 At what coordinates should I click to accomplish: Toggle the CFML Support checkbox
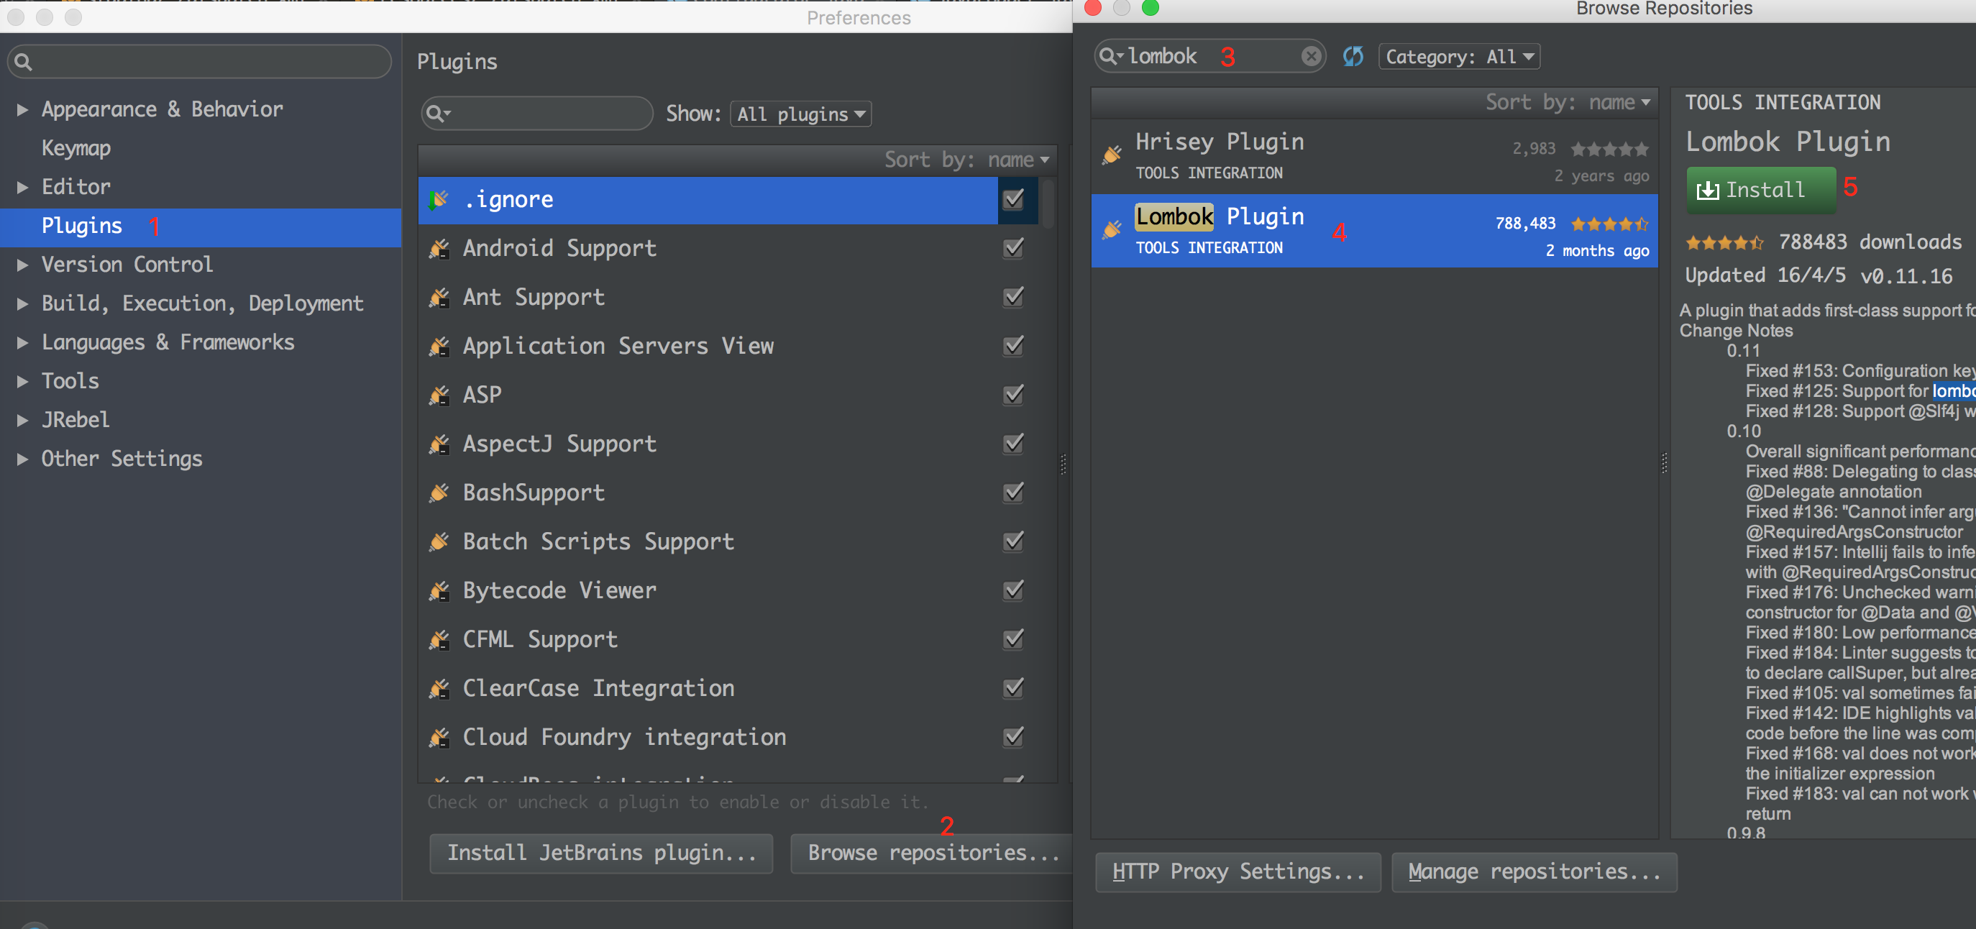(1013, 639)
